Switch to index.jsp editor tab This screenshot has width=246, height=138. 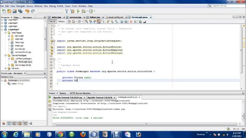tap(57, 17)
